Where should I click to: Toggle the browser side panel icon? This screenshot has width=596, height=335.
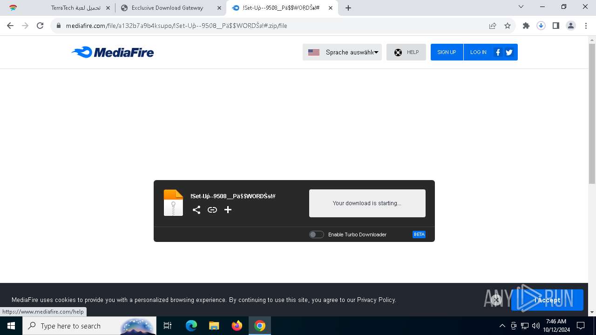pyautogui.click(x=556, y=26)
